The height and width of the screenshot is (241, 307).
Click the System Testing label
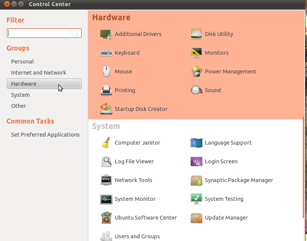point(224,199)
